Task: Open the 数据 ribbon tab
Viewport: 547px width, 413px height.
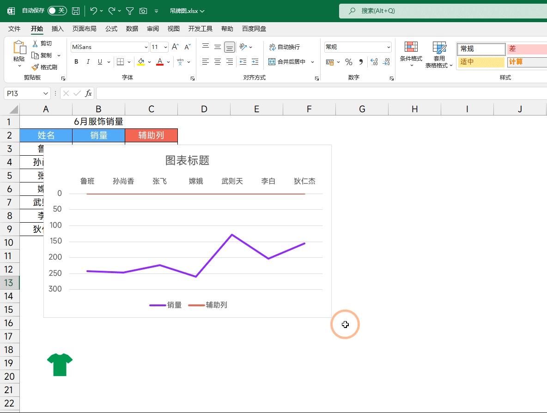Action: [x=132, y=28]
